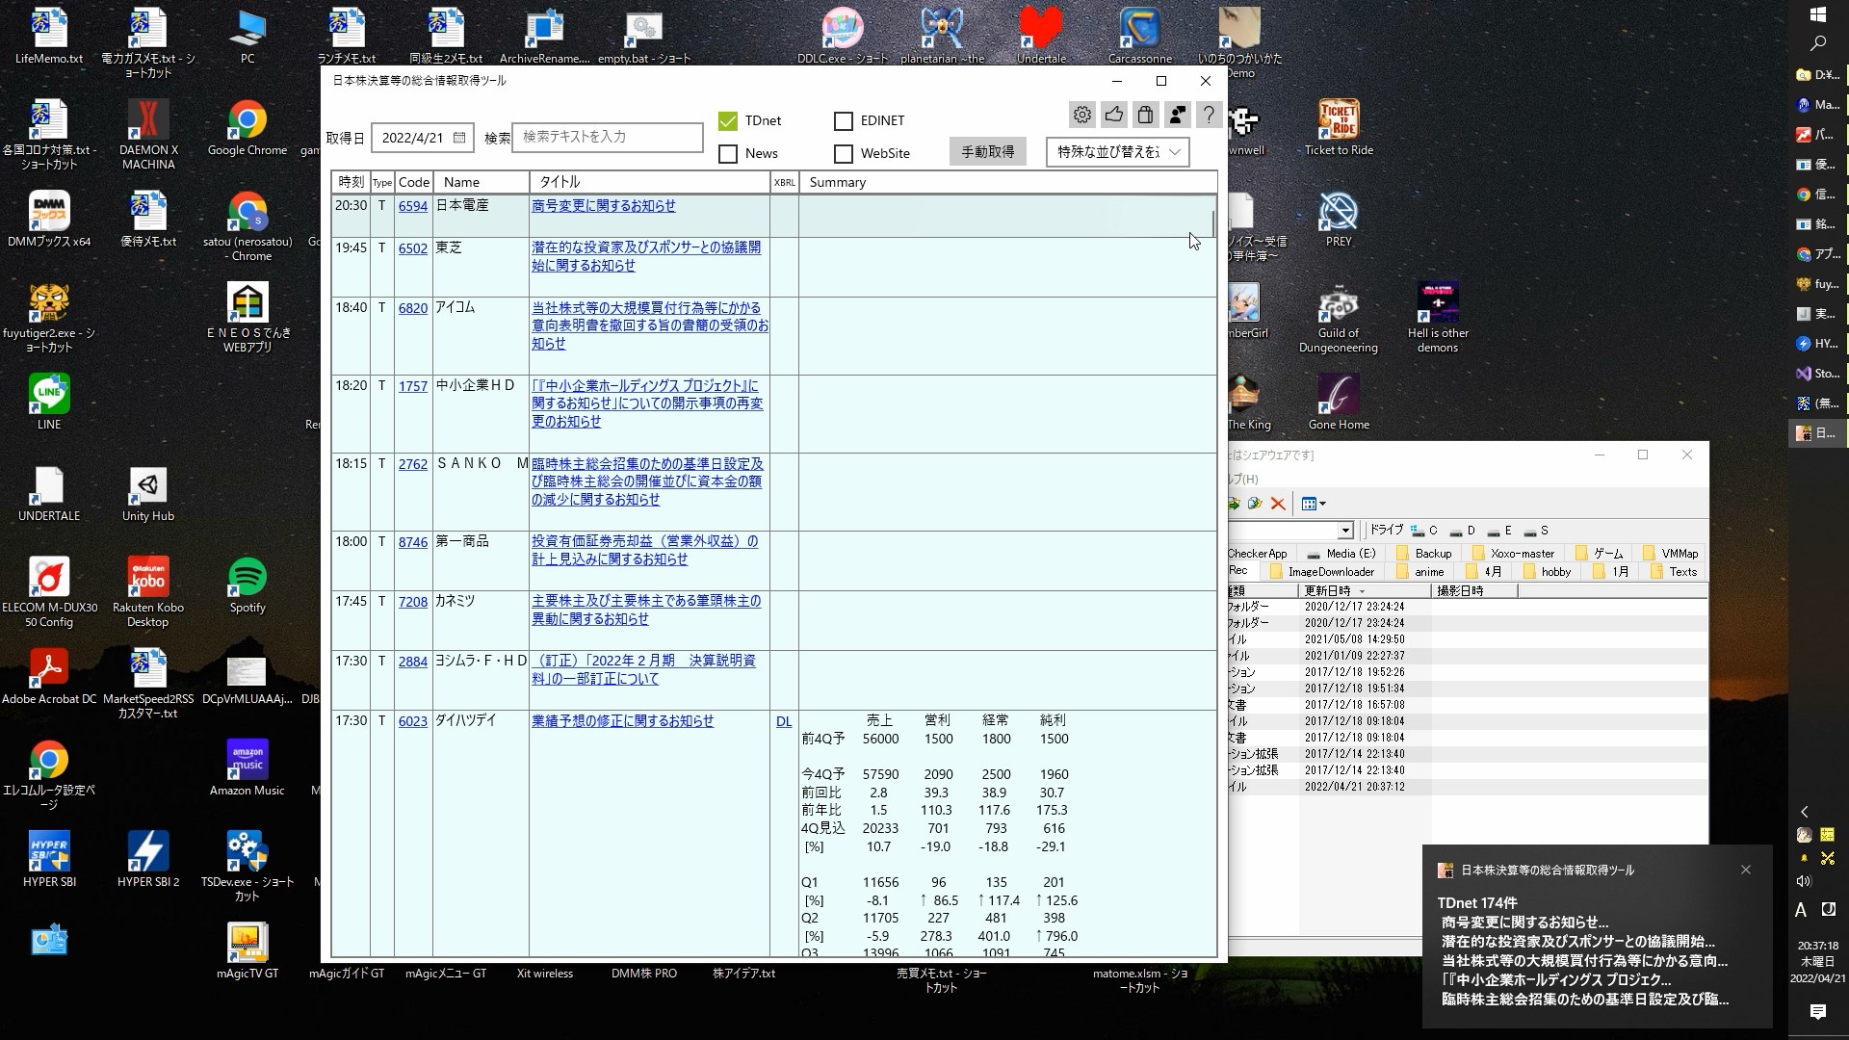Open the view mode dropdown arrow
The height and width of the screenshot is (1040, 1849).
pyautogui.click(x=1323, y=504)
